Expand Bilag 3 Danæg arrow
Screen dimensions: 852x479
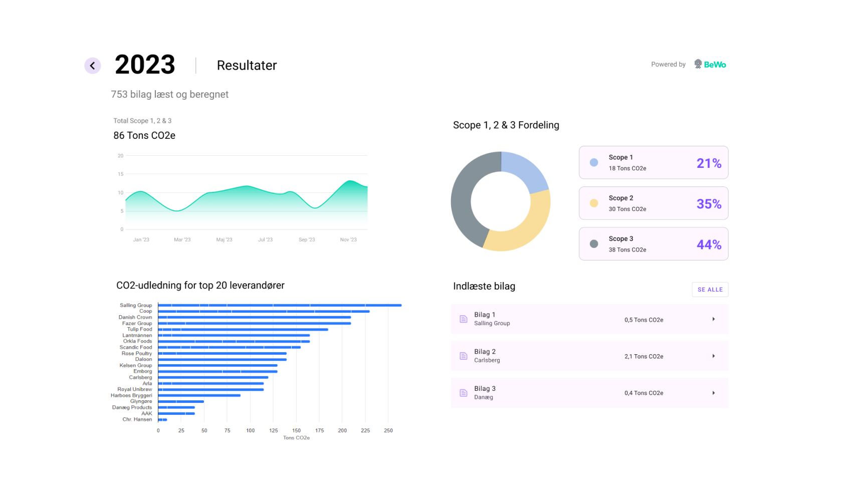[713, 393]
